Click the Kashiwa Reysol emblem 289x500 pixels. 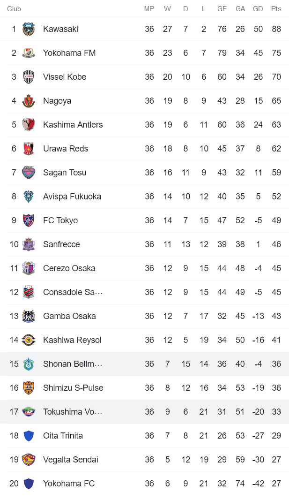click(29, 340)
